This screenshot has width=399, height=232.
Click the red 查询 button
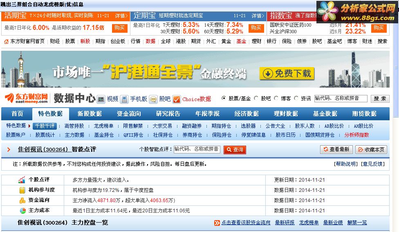tap(235, 150)
